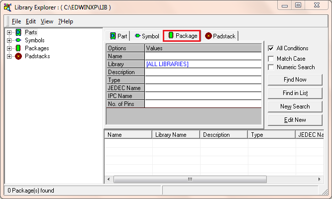Click the Name value field
The height and width of the screenshot is (199, 332).
[x=203, y=56]
